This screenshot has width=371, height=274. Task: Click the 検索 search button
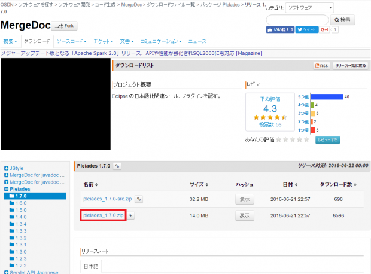coord(342,20)
